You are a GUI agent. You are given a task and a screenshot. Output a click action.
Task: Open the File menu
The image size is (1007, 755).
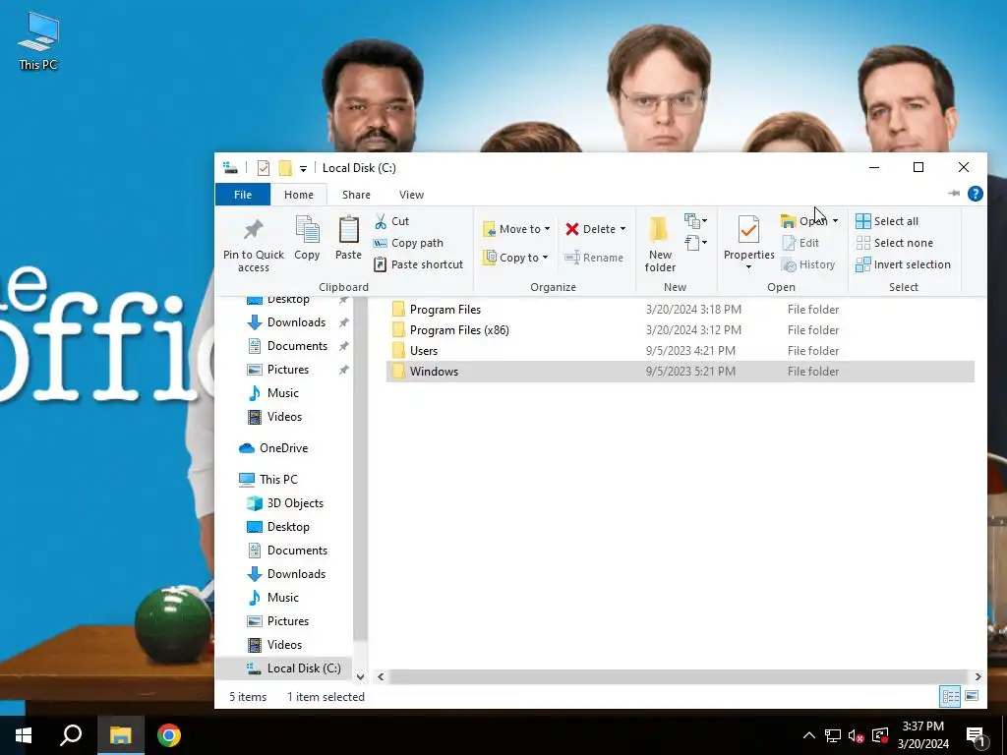pyautogui.click(x=243, y=195)
